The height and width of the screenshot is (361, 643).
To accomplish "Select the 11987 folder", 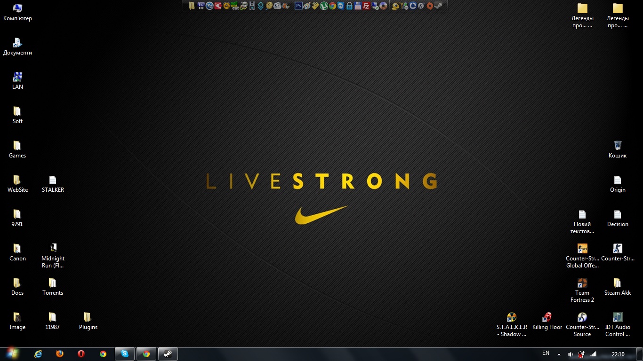I will [x=53, y=321].
